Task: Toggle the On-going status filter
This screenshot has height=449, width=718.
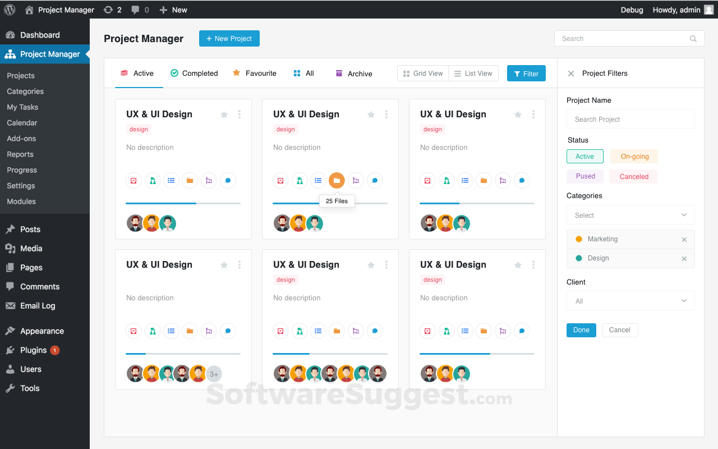Action: coord(633,156)
